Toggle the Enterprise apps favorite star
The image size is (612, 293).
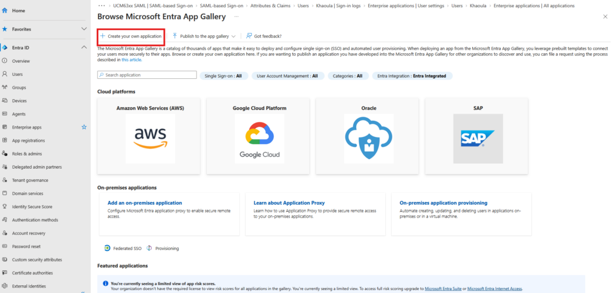click(84, 127)
